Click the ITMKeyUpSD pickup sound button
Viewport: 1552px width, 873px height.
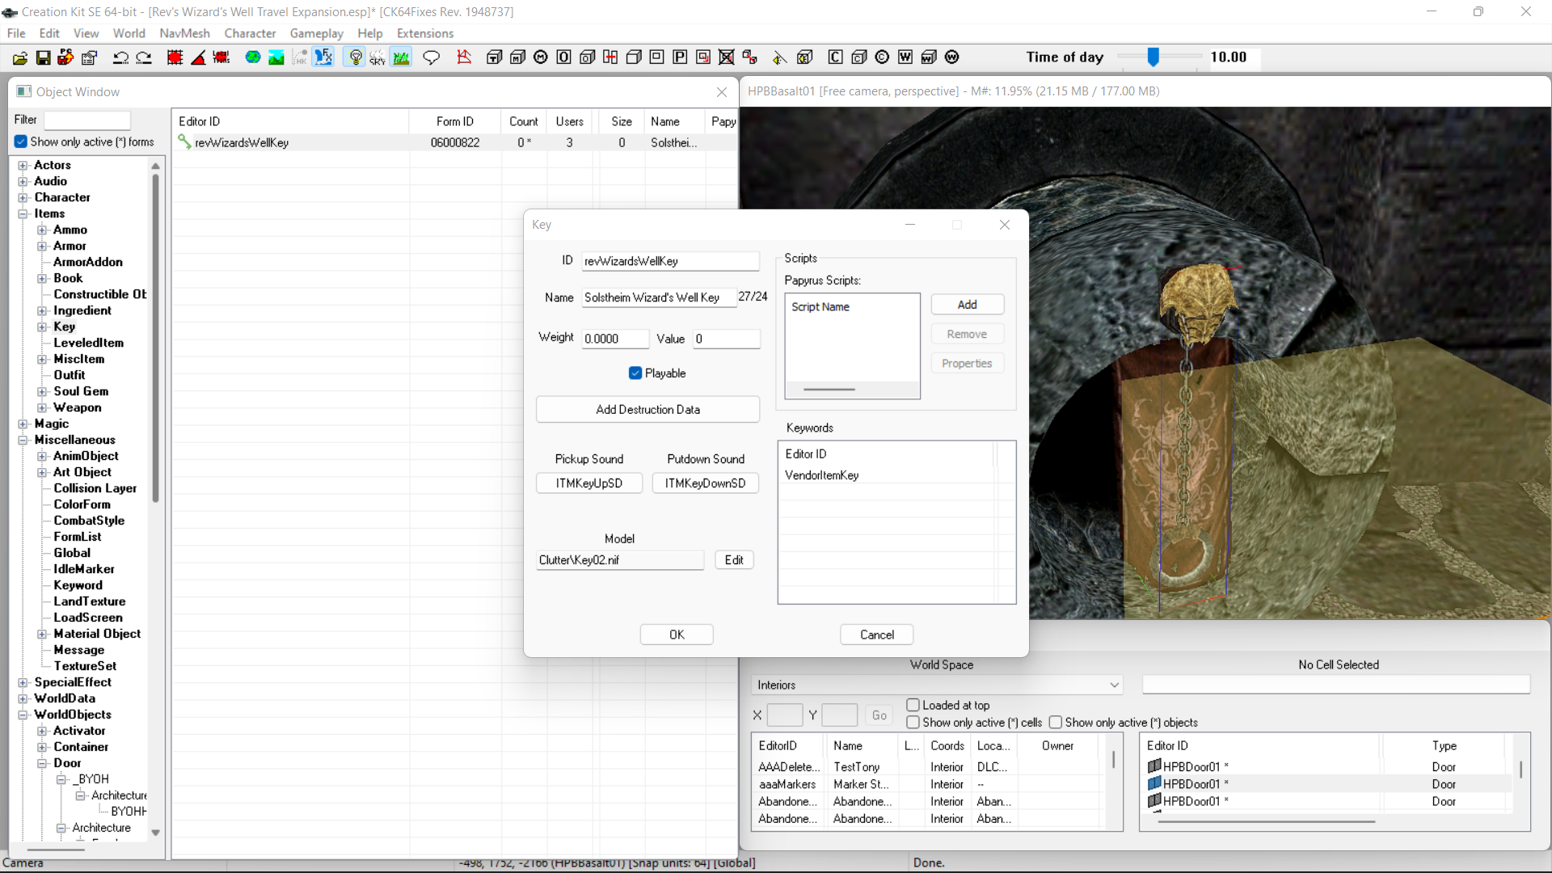[589, 483]
